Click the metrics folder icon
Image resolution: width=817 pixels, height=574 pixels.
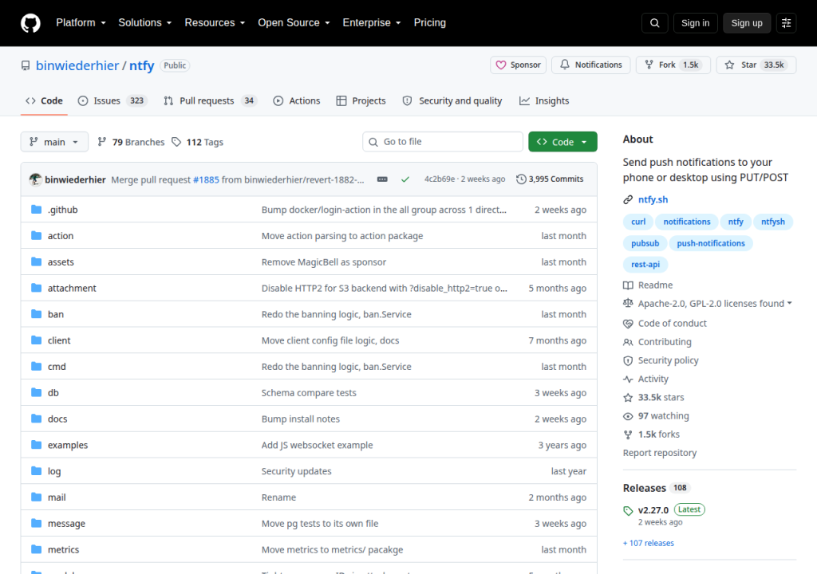pos(36,549)
